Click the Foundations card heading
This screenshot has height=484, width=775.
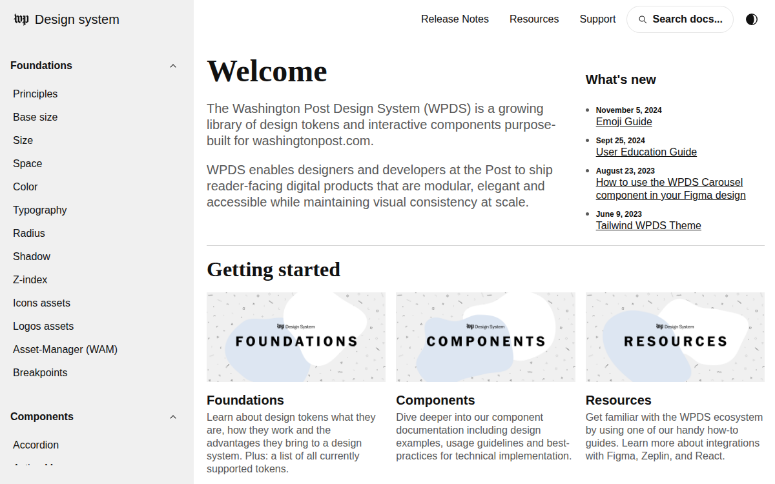click(245, 400)
